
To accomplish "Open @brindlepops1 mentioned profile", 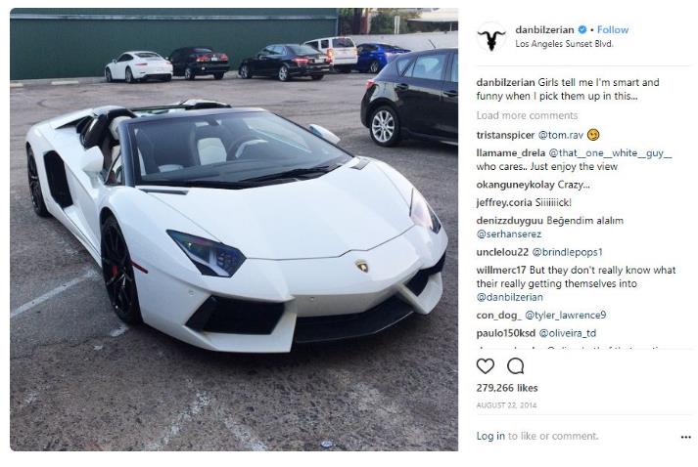I will coord(567,252).
